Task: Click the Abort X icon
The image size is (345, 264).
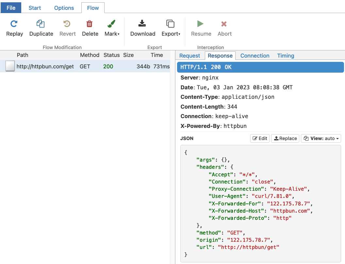Action: click(x=224, y=24)
